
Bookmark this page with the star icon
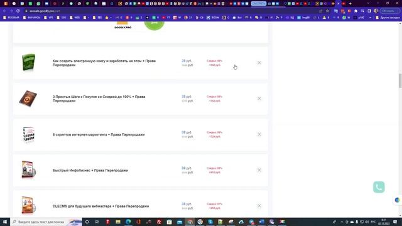click(x=327, y=11)
